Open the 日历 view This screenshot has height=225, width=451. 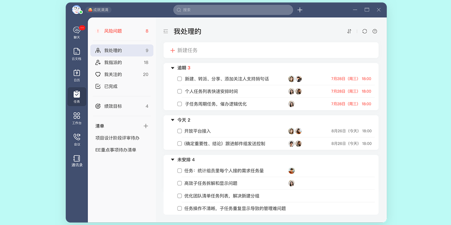pyautogui.click(x=76, y=73)
